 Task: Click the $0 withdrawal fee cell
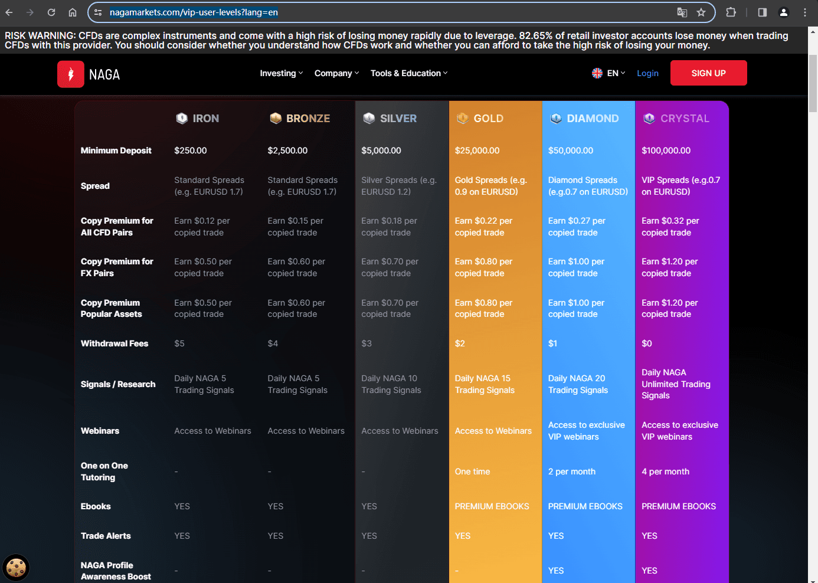point(647,343)
